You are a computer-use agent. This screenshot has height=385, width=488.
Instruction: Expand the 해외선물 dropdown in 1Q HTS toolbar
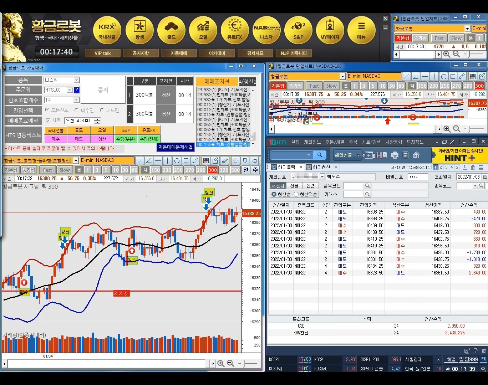358,155
